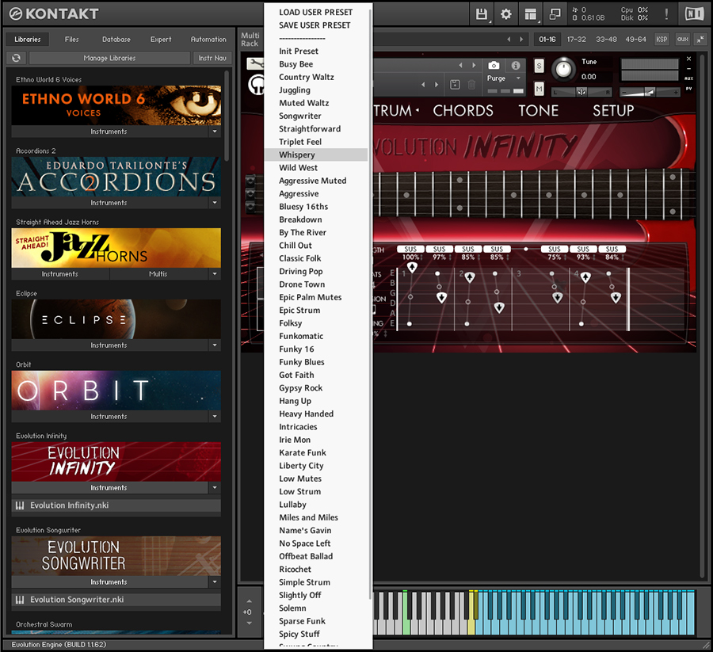The height and width of the screenshot is (652, 713).
Task: Toggle first SUS label at 100%
Action: tap(410, 250)
